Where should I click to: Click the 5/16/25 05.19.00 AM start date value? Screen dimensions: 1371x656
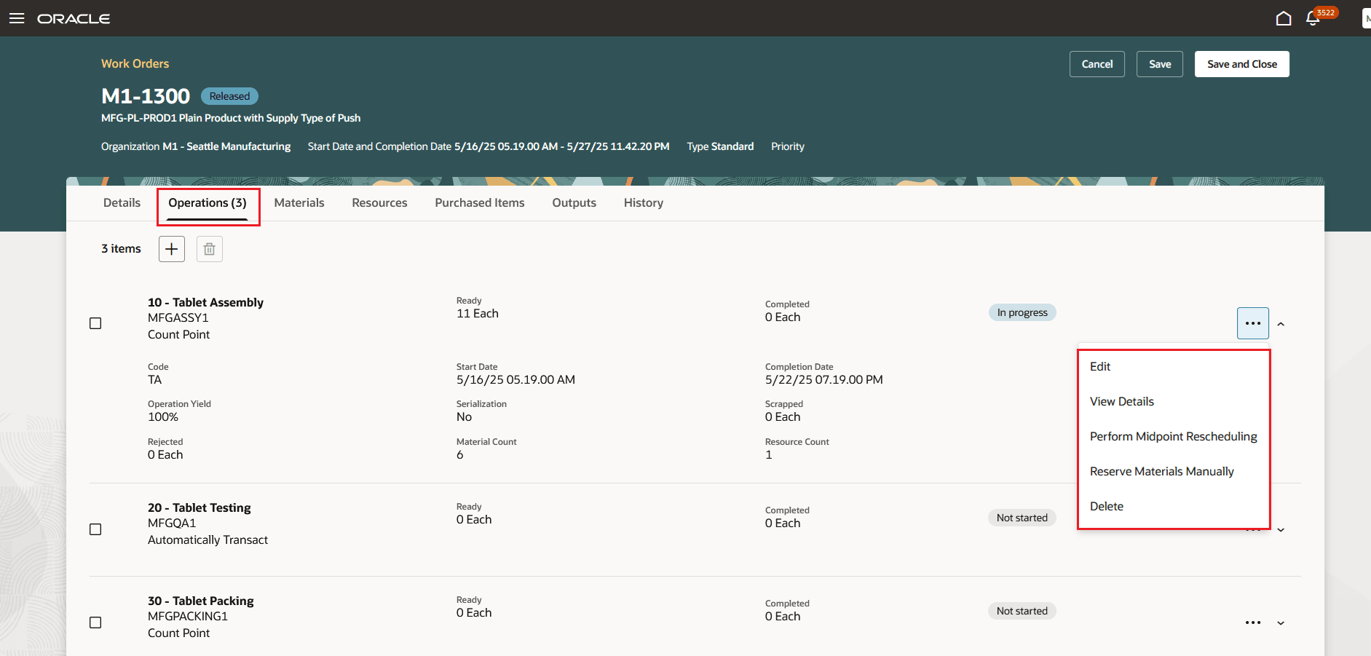[515, 380]
